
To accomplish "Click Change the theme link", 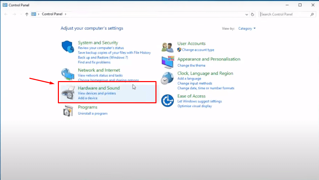I will 191,65.
